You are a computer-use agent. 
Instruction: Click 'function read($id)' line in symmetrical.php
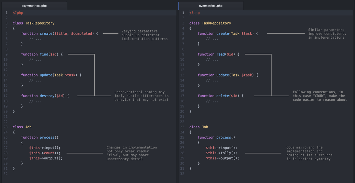tap(218, 54)
